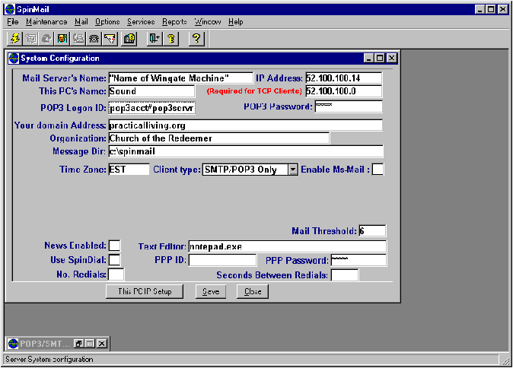Open the Reports menu
Image resolution: width=513 pixels, height=368 pixels.
(174, 22)
